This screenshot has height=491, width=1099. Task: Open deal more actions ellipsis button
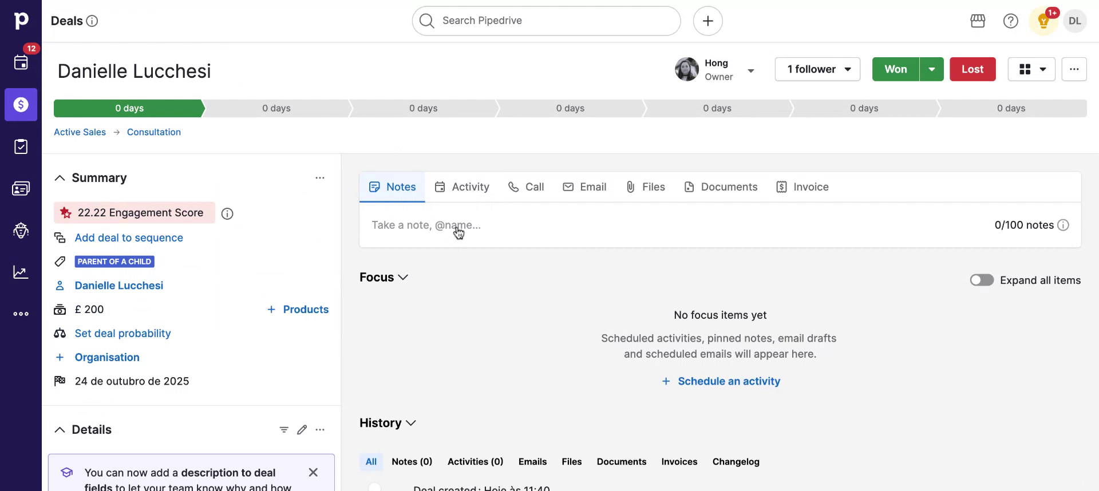(x=1074, y=69)
